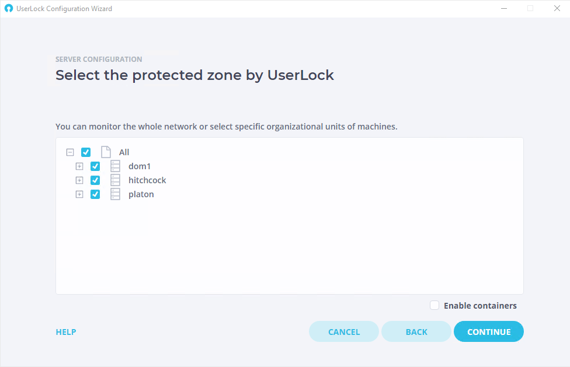This screenshot has height=367, width=570.
Task: Uncheck the hitchcock domain checkbox
Action: [x=95, y=180]
